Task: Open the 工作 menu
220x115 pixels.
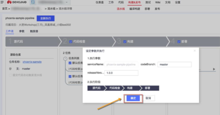Action: click(x=111, y=3)
